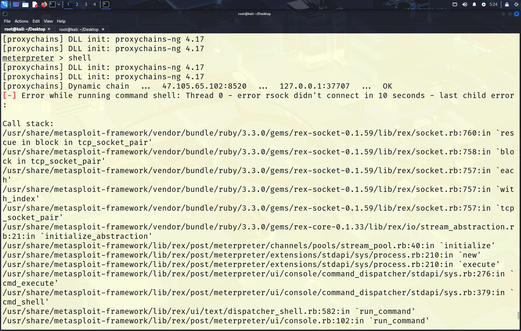Click the process.rb:210 `new' stack line
The image size is (521, 331).
click(x=242, y=255)
